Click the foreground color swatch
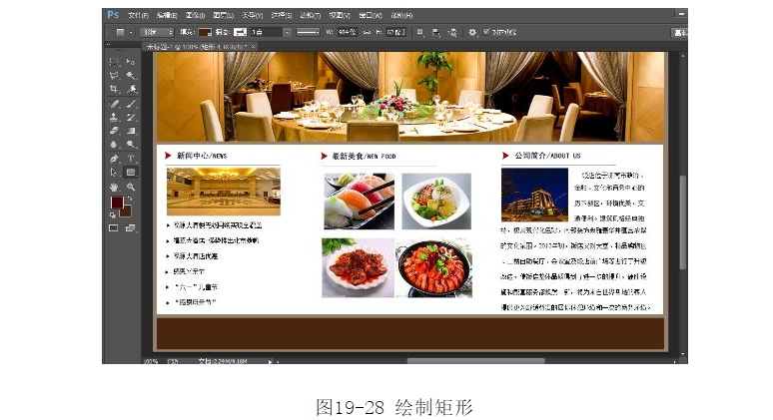773x420 pixels. 116,203
